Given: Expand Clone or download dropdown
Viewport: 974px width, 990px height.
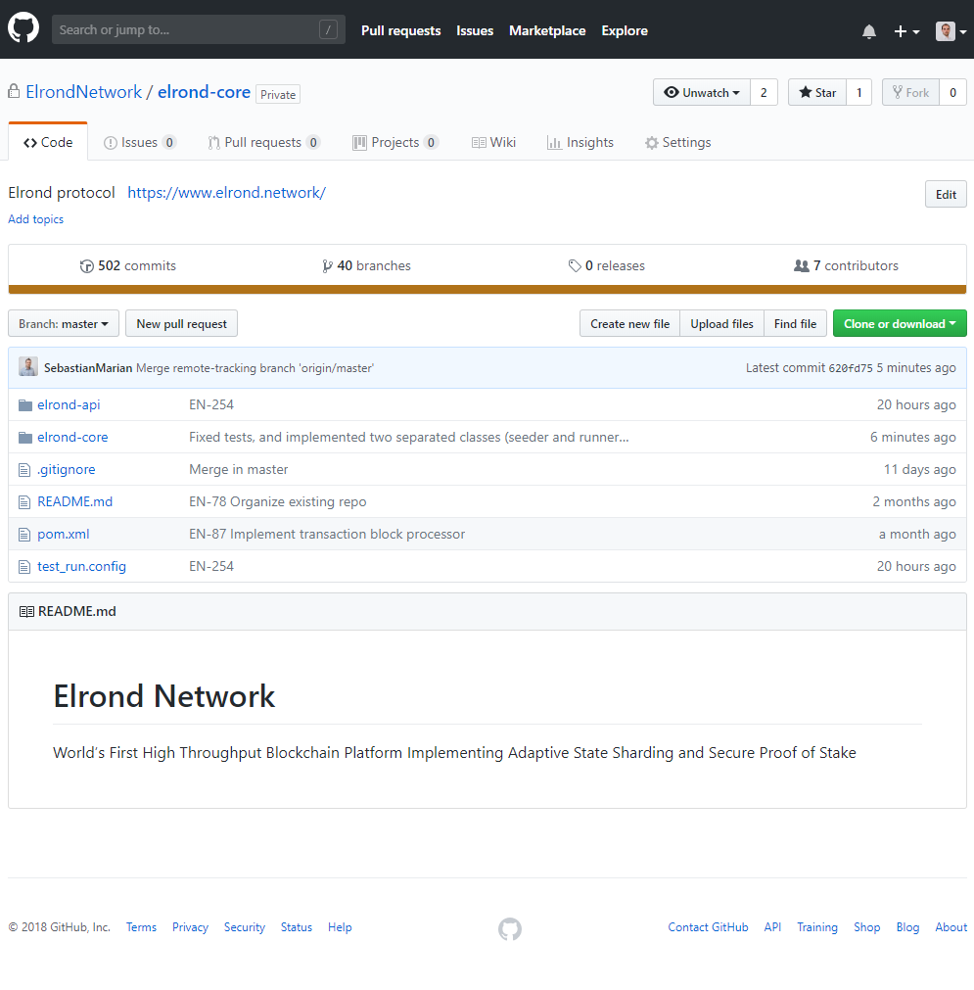Looking at the screenshot, I should (901, 323).
